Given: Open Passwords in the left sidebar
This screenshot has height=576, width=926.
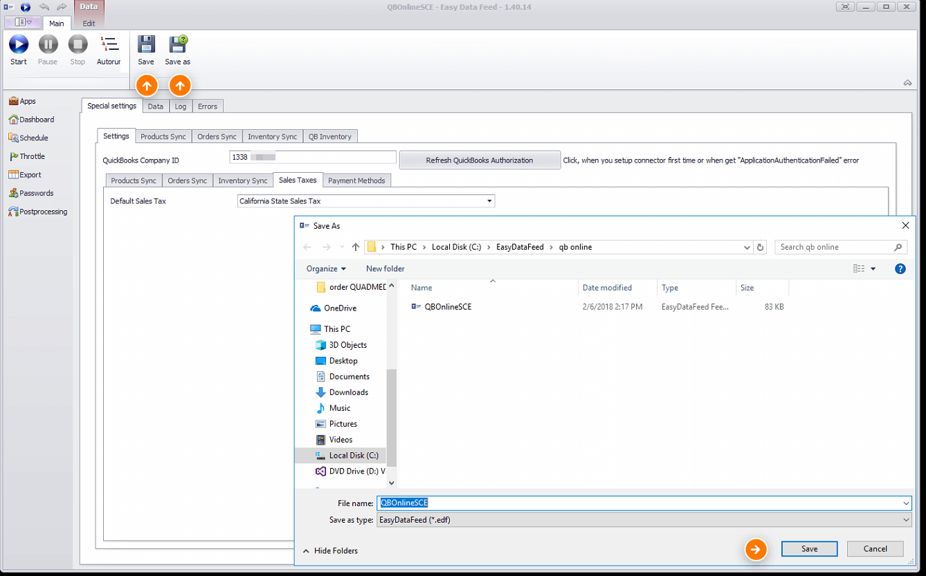Looking at the screenshot, I should click(31, 193).
